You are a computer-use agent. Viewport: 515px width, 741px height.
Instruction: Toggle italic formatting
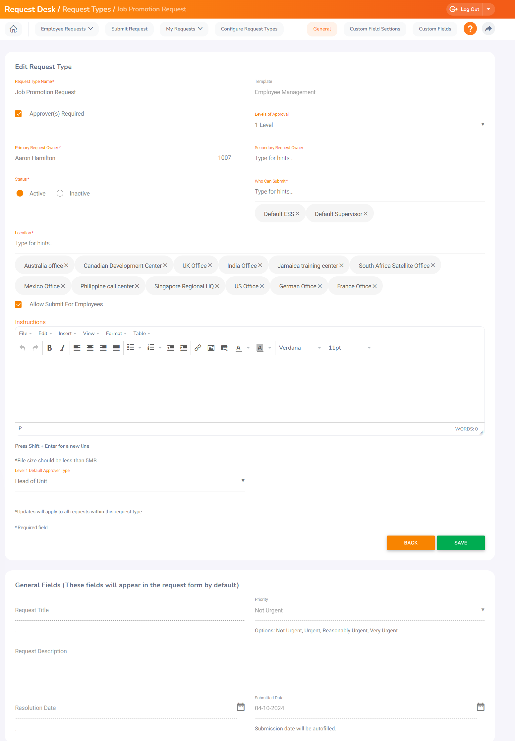[x=63, y=348]
